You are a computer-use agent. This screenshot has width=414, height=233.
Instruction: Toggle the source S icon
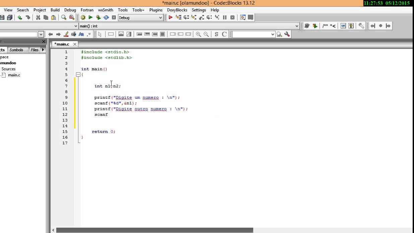point(216,34)
